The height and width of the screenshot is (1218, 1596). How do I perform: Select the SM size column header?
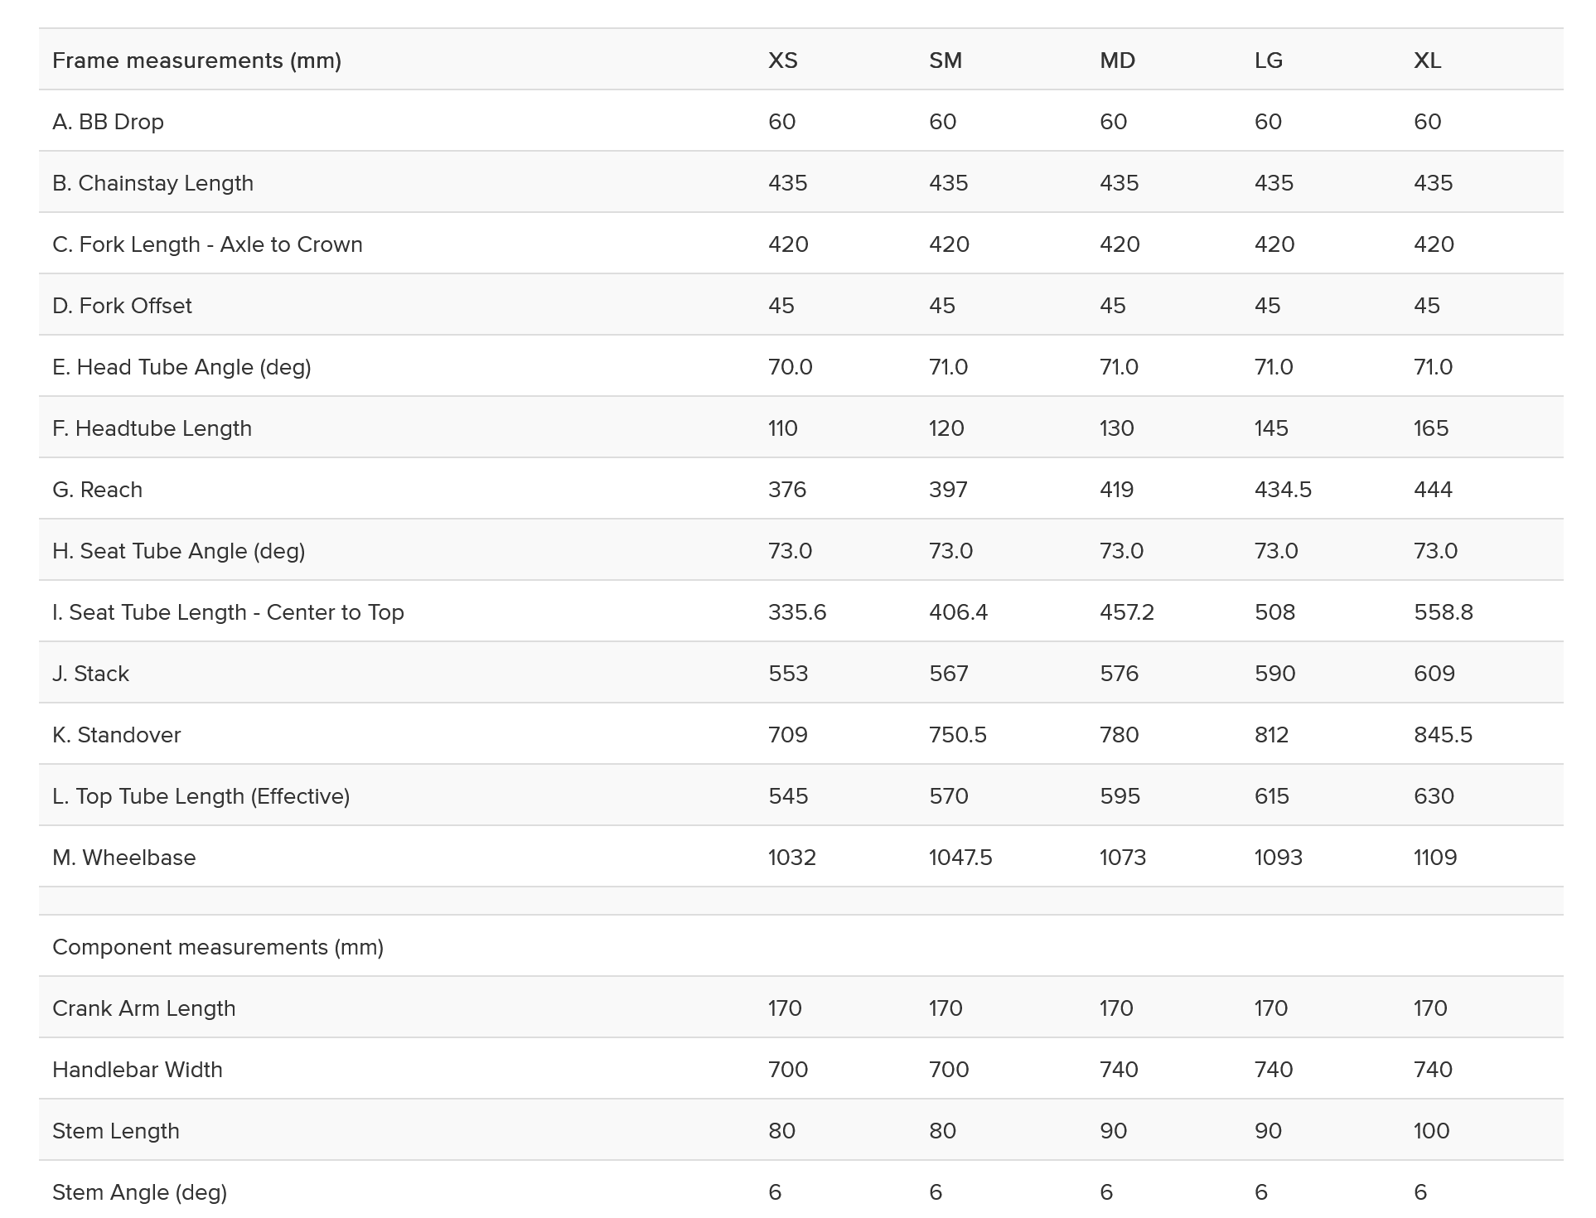[945, 60]
